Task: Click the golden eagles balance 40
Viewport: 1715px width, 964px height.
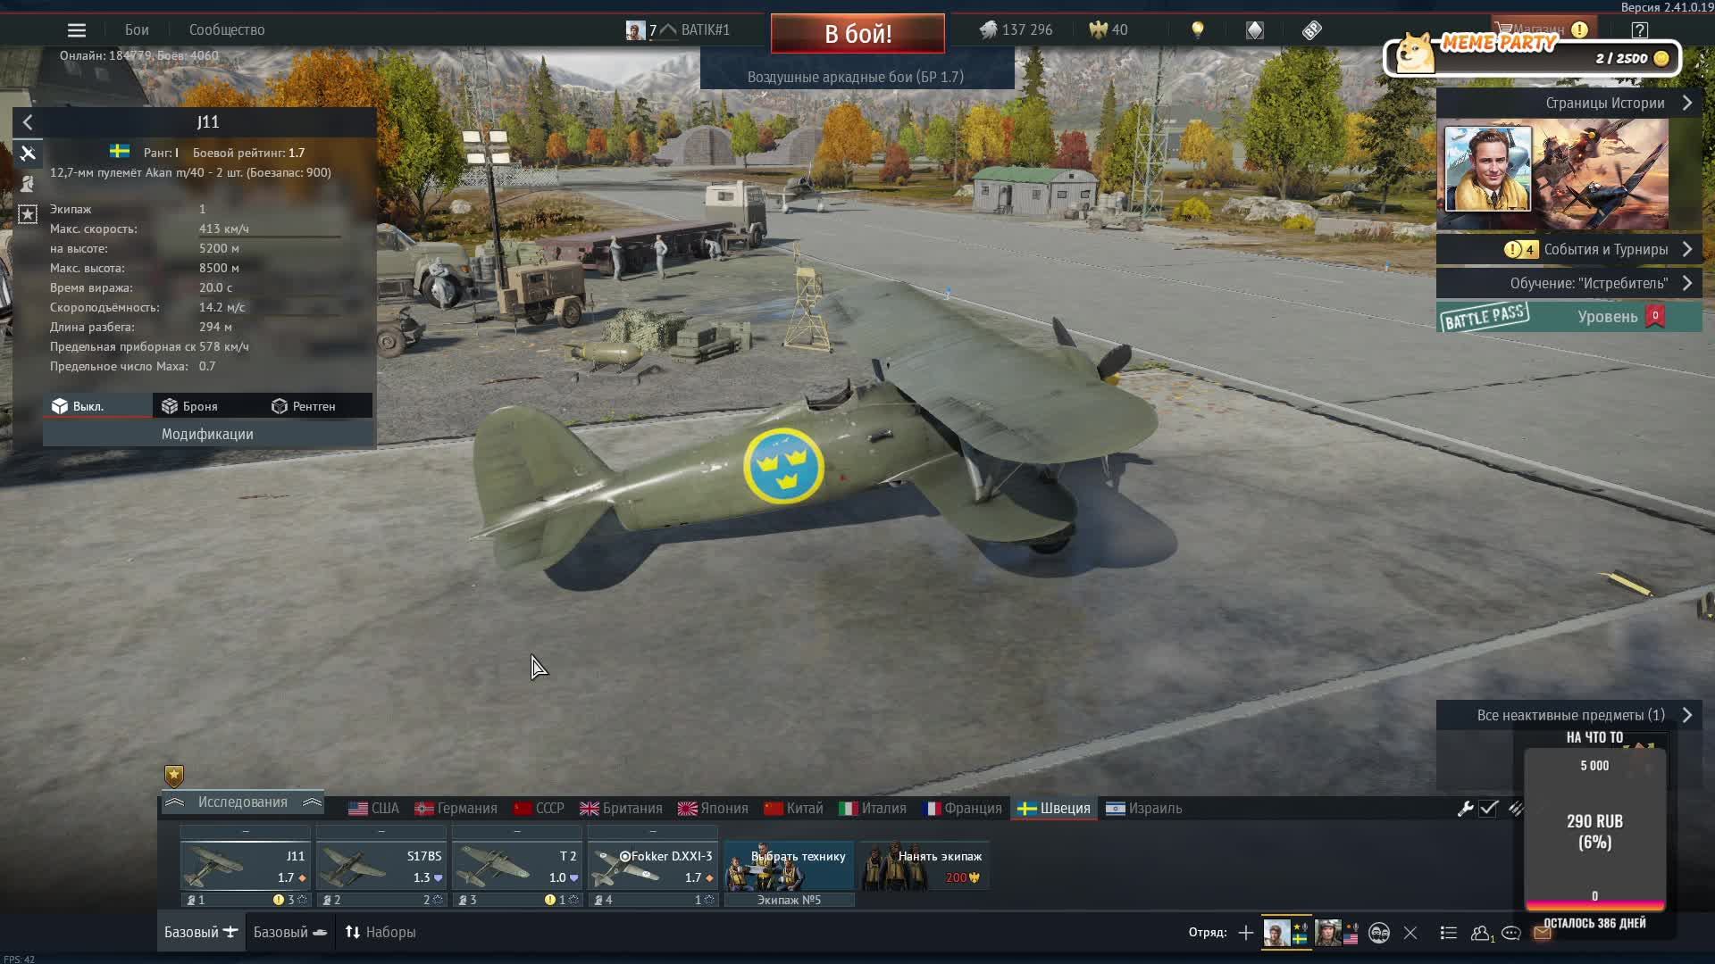Action: point(1108,29)
